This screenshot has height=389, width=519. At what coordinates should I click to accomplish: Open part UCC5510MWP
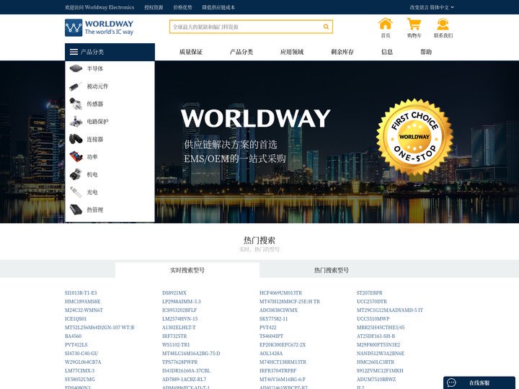pyautogui.click(x=373, y=318)
